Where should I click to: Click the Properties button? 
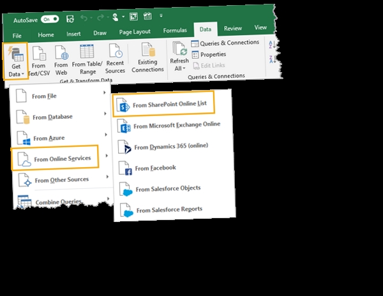[209, 54]
